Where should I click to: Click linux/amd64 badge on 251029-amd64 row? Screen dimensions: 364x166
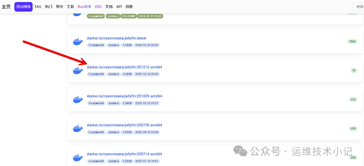96,103
